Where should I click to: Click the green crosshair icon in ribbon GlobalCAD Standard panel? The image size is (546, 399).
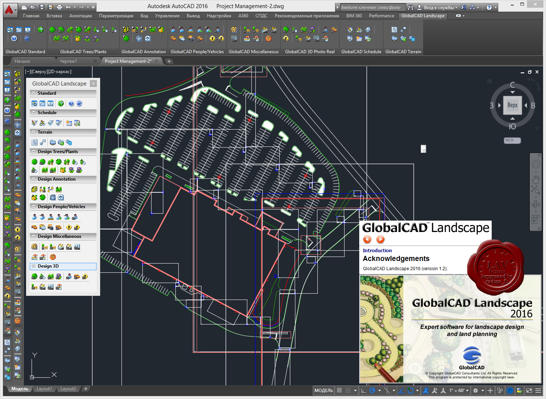(41, 29)
